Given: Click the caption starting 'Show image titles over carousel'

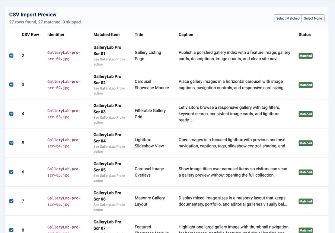Looking at the screenshot, I should [x=233, y=172].
